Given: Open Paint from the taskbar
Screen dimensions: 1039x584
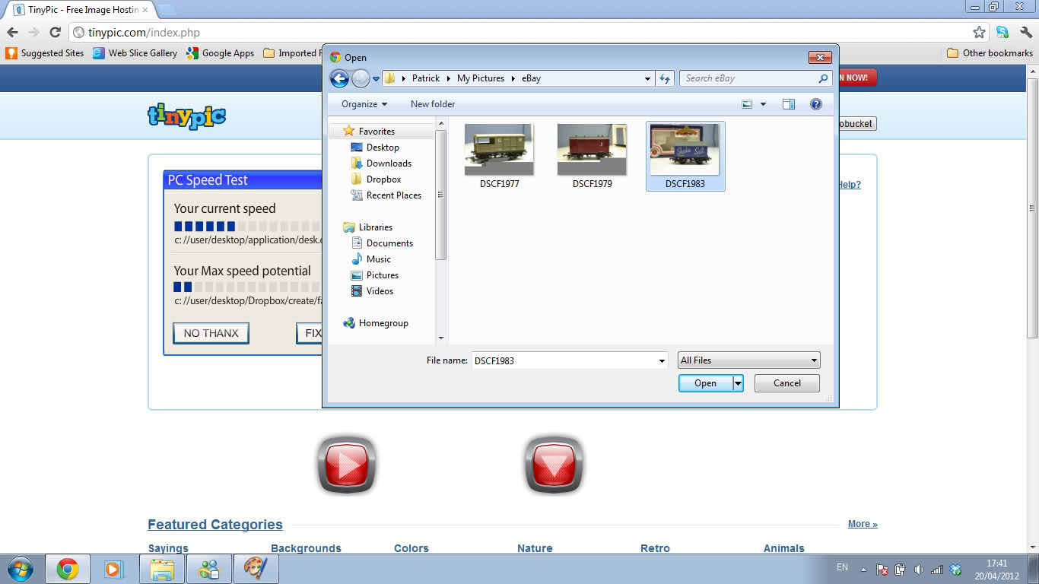Looking at the screenshot, I should click(x=256, y=568).
